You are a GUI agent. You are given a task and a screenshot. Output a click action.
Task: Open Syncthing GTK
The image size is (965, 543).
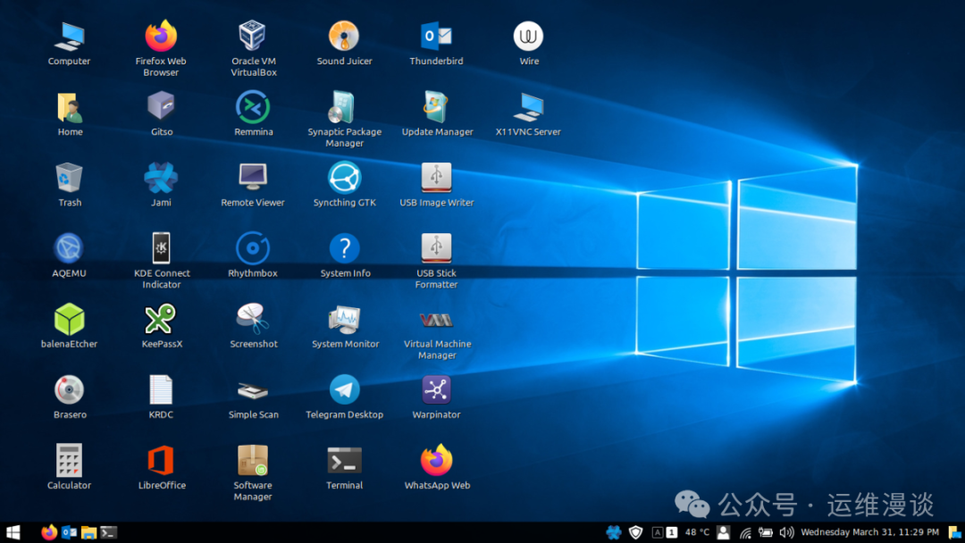[x=344, y=180]
